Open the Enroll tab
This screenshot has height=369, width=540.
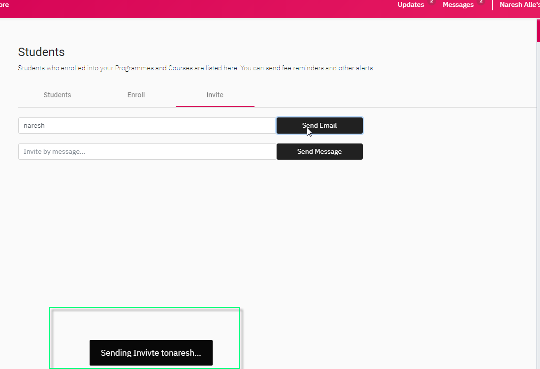[136, 95]
